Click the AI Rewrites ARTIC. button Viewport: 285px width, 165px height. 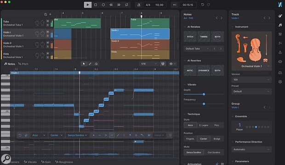pos(190,71)
